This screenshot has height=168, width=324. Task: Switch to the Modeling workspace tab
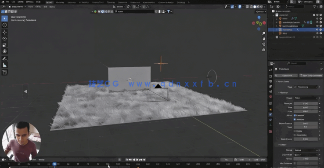coord(60,2)
